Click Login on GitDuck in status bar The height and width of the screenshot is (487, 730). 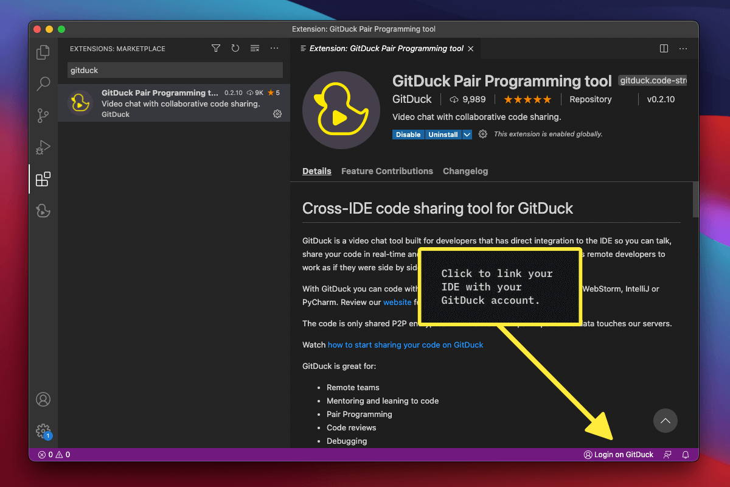[619, 455]
